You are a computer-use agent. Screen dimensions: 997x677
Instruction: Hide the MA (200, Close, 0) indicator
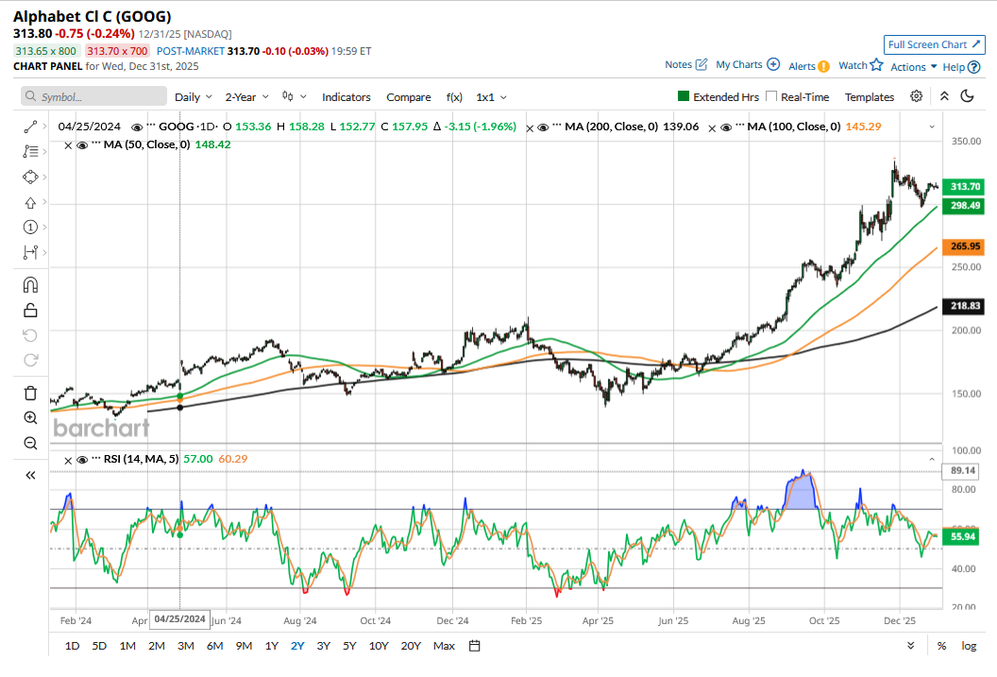[x=542, y=127]
